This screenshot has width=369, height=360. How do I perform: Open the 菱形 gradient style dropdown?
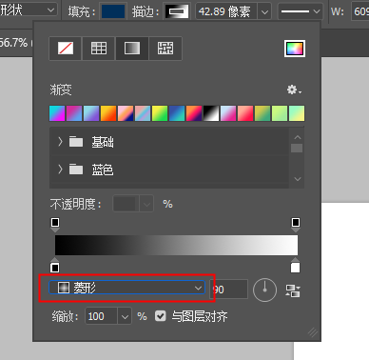(126, 288)
